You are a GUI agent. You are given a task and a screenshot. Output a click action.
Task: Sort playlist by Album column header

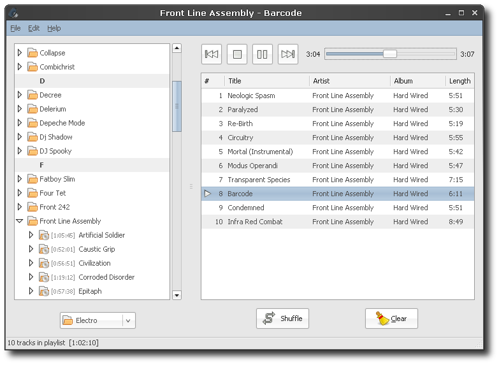coord(418,81)
